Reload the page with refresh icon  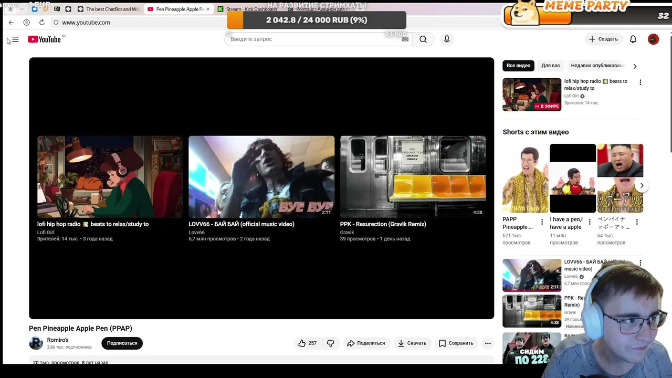point(42,23)
